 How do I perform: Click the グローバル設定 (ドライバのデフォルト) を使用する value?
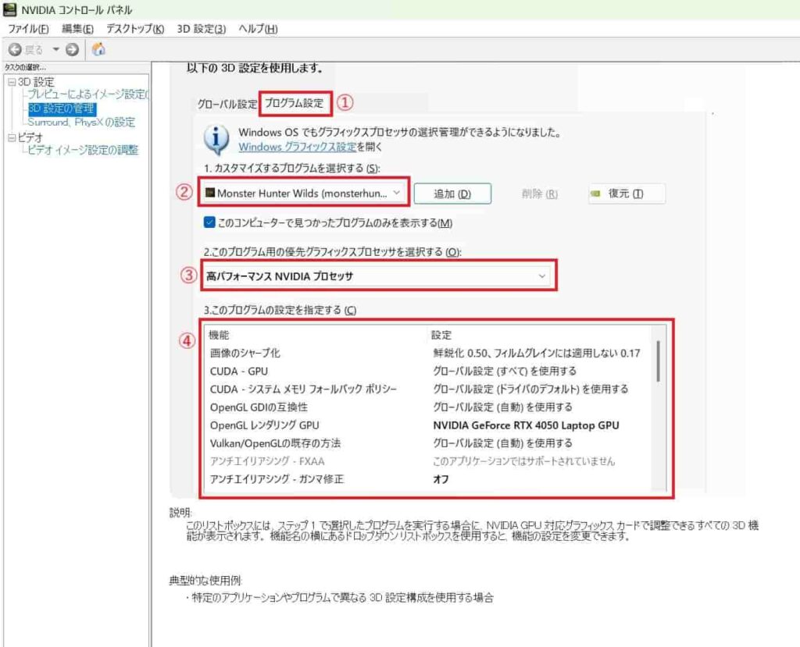pos(530,389)
